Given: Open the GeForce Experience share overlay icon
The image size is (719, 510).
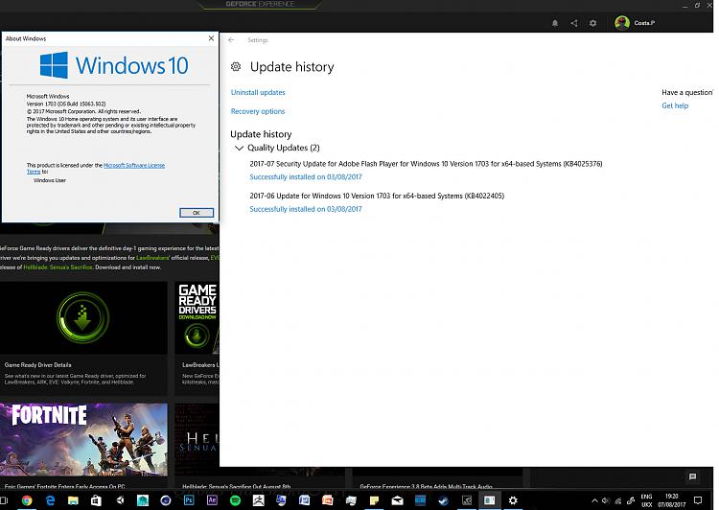Looking at the screenshot, I should (x=574, y=23).
